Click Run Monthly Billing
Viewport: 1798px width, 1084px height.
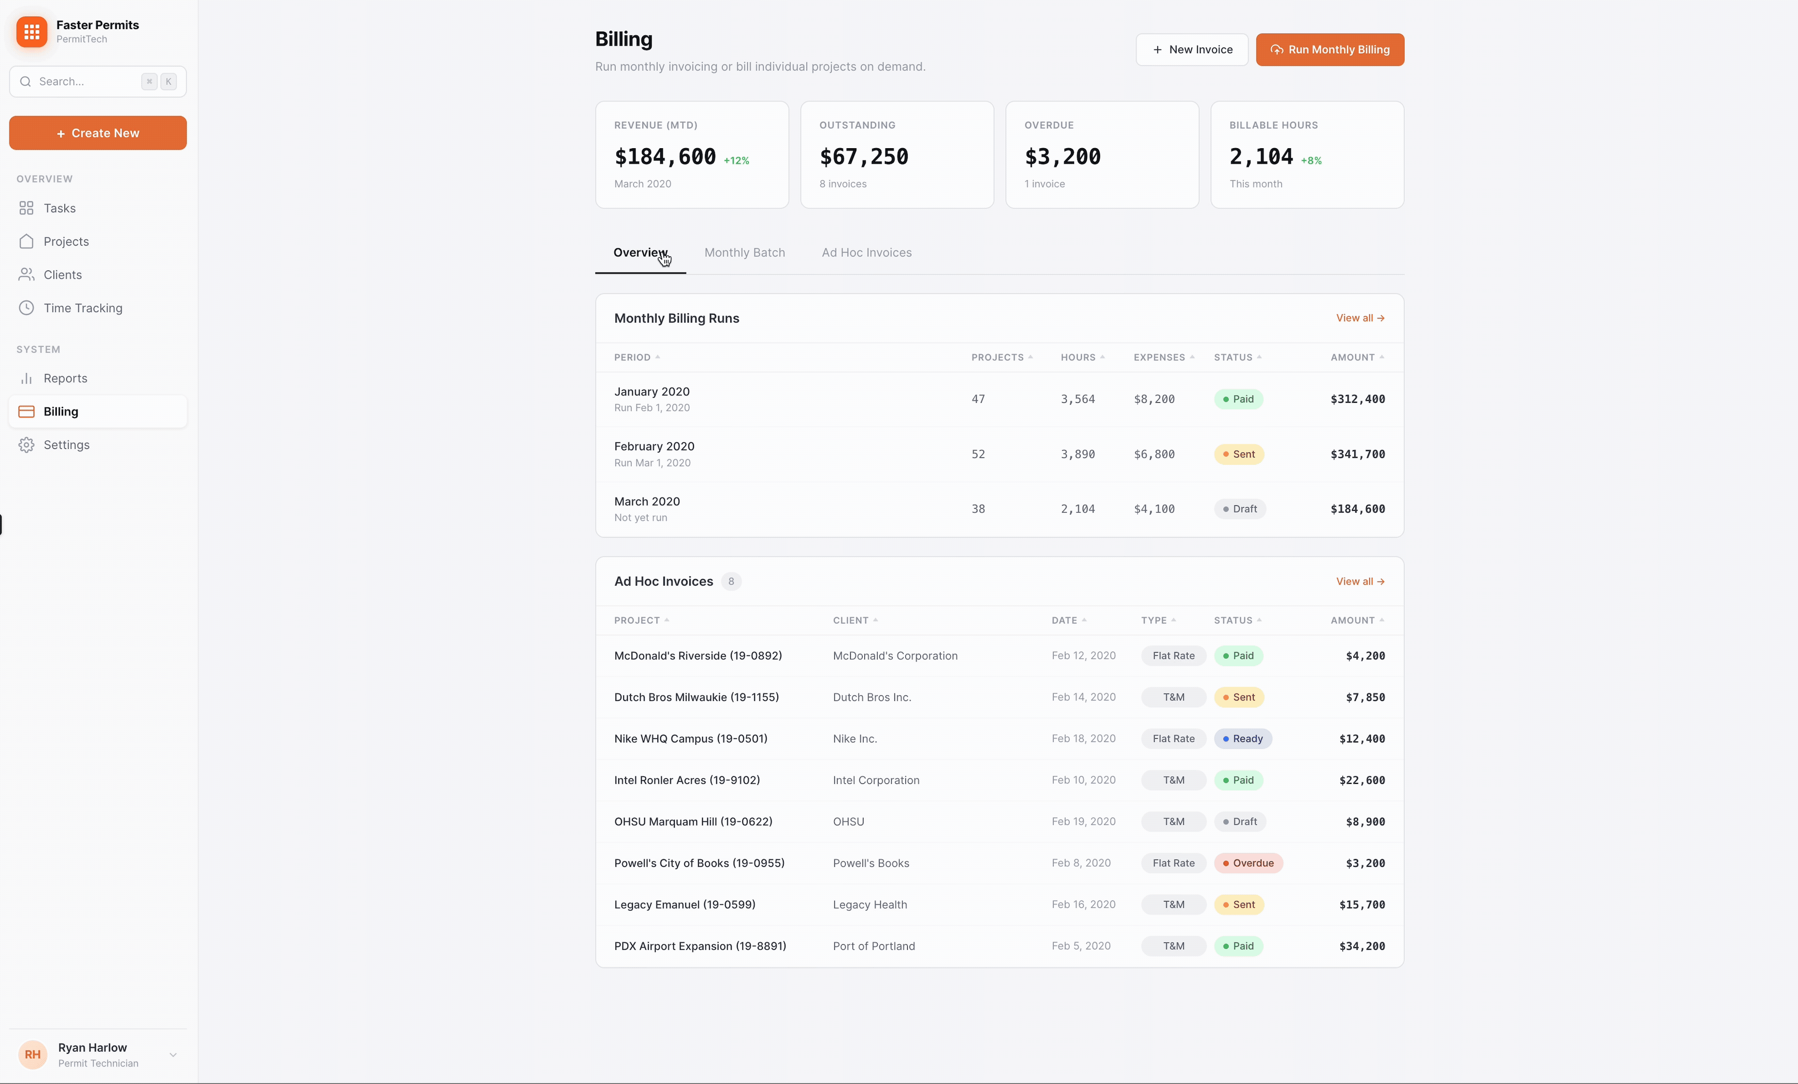click(x=1329, y=50)
